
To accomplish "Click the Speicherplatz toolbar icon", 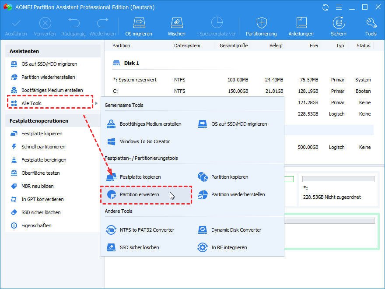I will (217, 27).
